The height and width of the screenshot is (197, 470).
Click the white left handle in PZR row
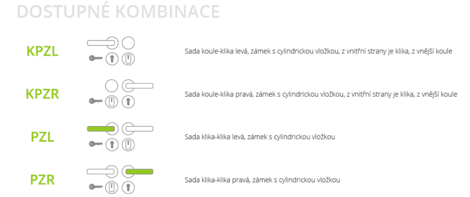click(103, 172)
